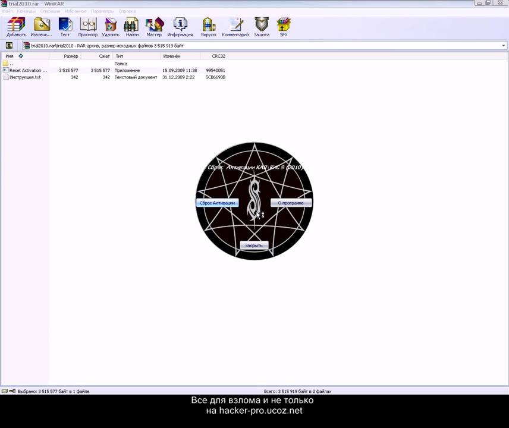Screen dimensions: 509x428
Task: Click the CRC value '5CB6693B'
Action: [x=215, y=77]
